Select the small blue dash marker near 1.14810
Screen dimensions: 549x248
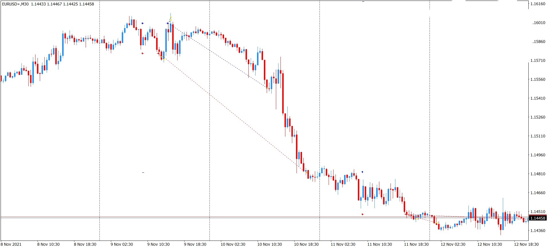click(x=143, y=172)
